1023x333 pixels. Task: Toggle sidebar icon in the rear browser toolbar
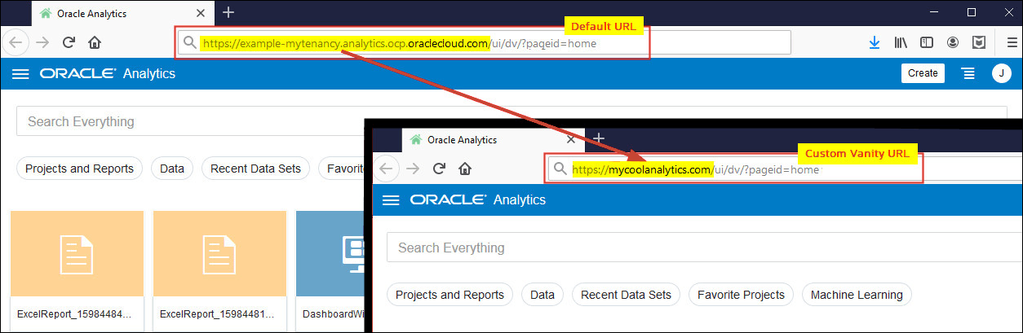pos(927,42)
